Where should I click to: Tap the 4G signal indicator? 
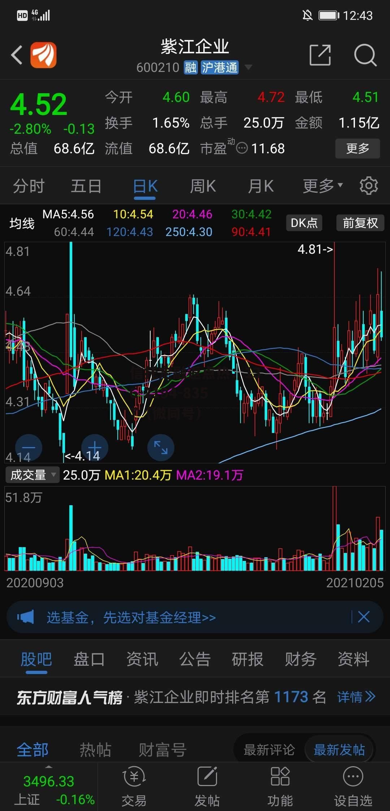click(40, 15)
